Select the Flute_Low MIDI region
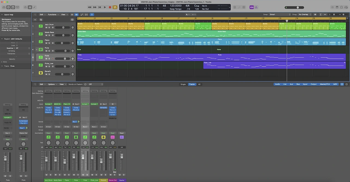350x182 pixels. click(x=274, y=65)
